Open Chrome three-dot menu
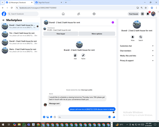This screenshot has height=127, width=159. pyautogui.click(x=156, y=8)
